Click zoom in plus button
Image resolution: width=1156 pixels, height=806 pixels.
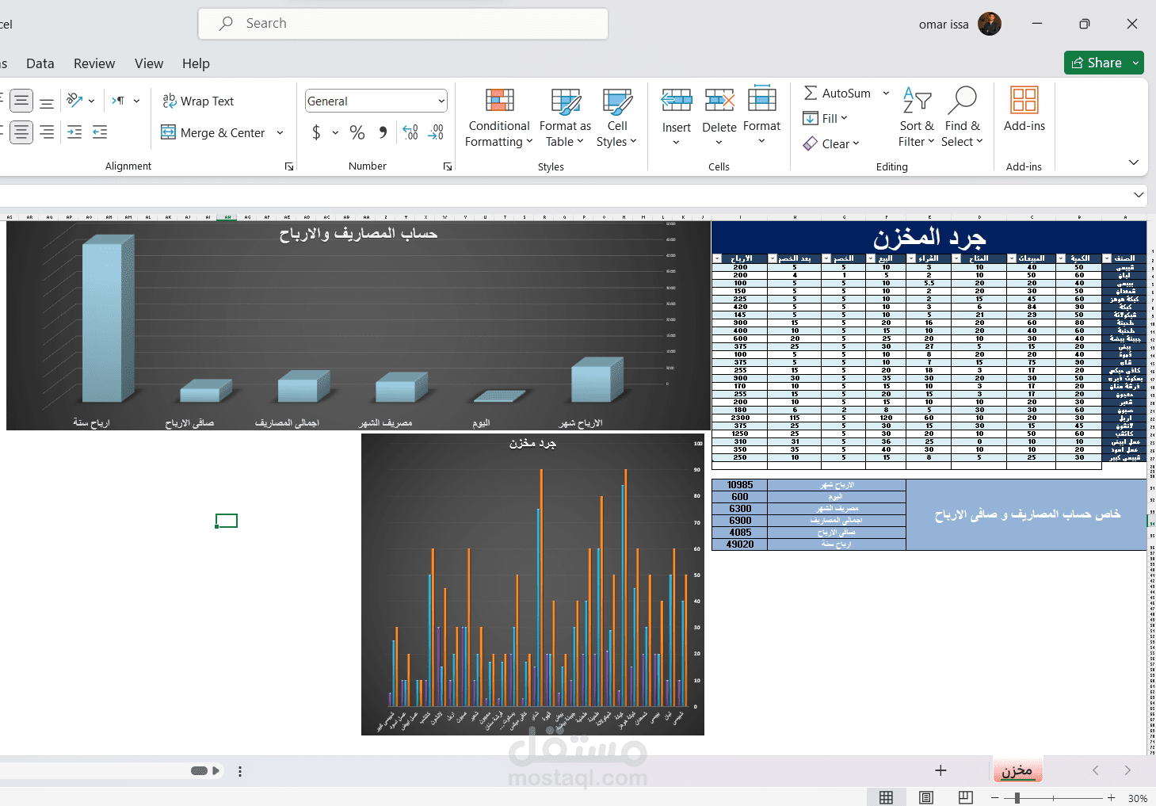[x=1112, y=798]
